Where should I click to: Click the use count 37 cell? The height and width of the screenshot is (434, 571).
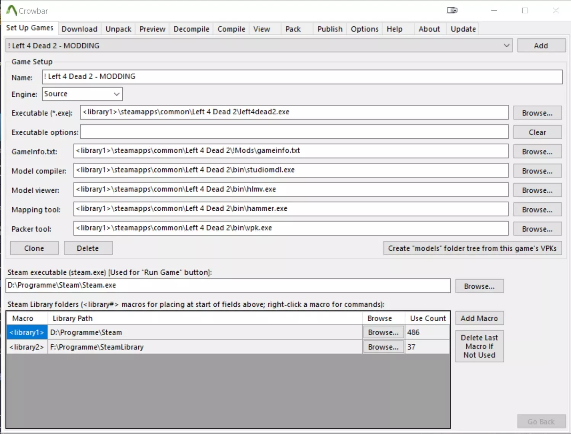[427, 347]
